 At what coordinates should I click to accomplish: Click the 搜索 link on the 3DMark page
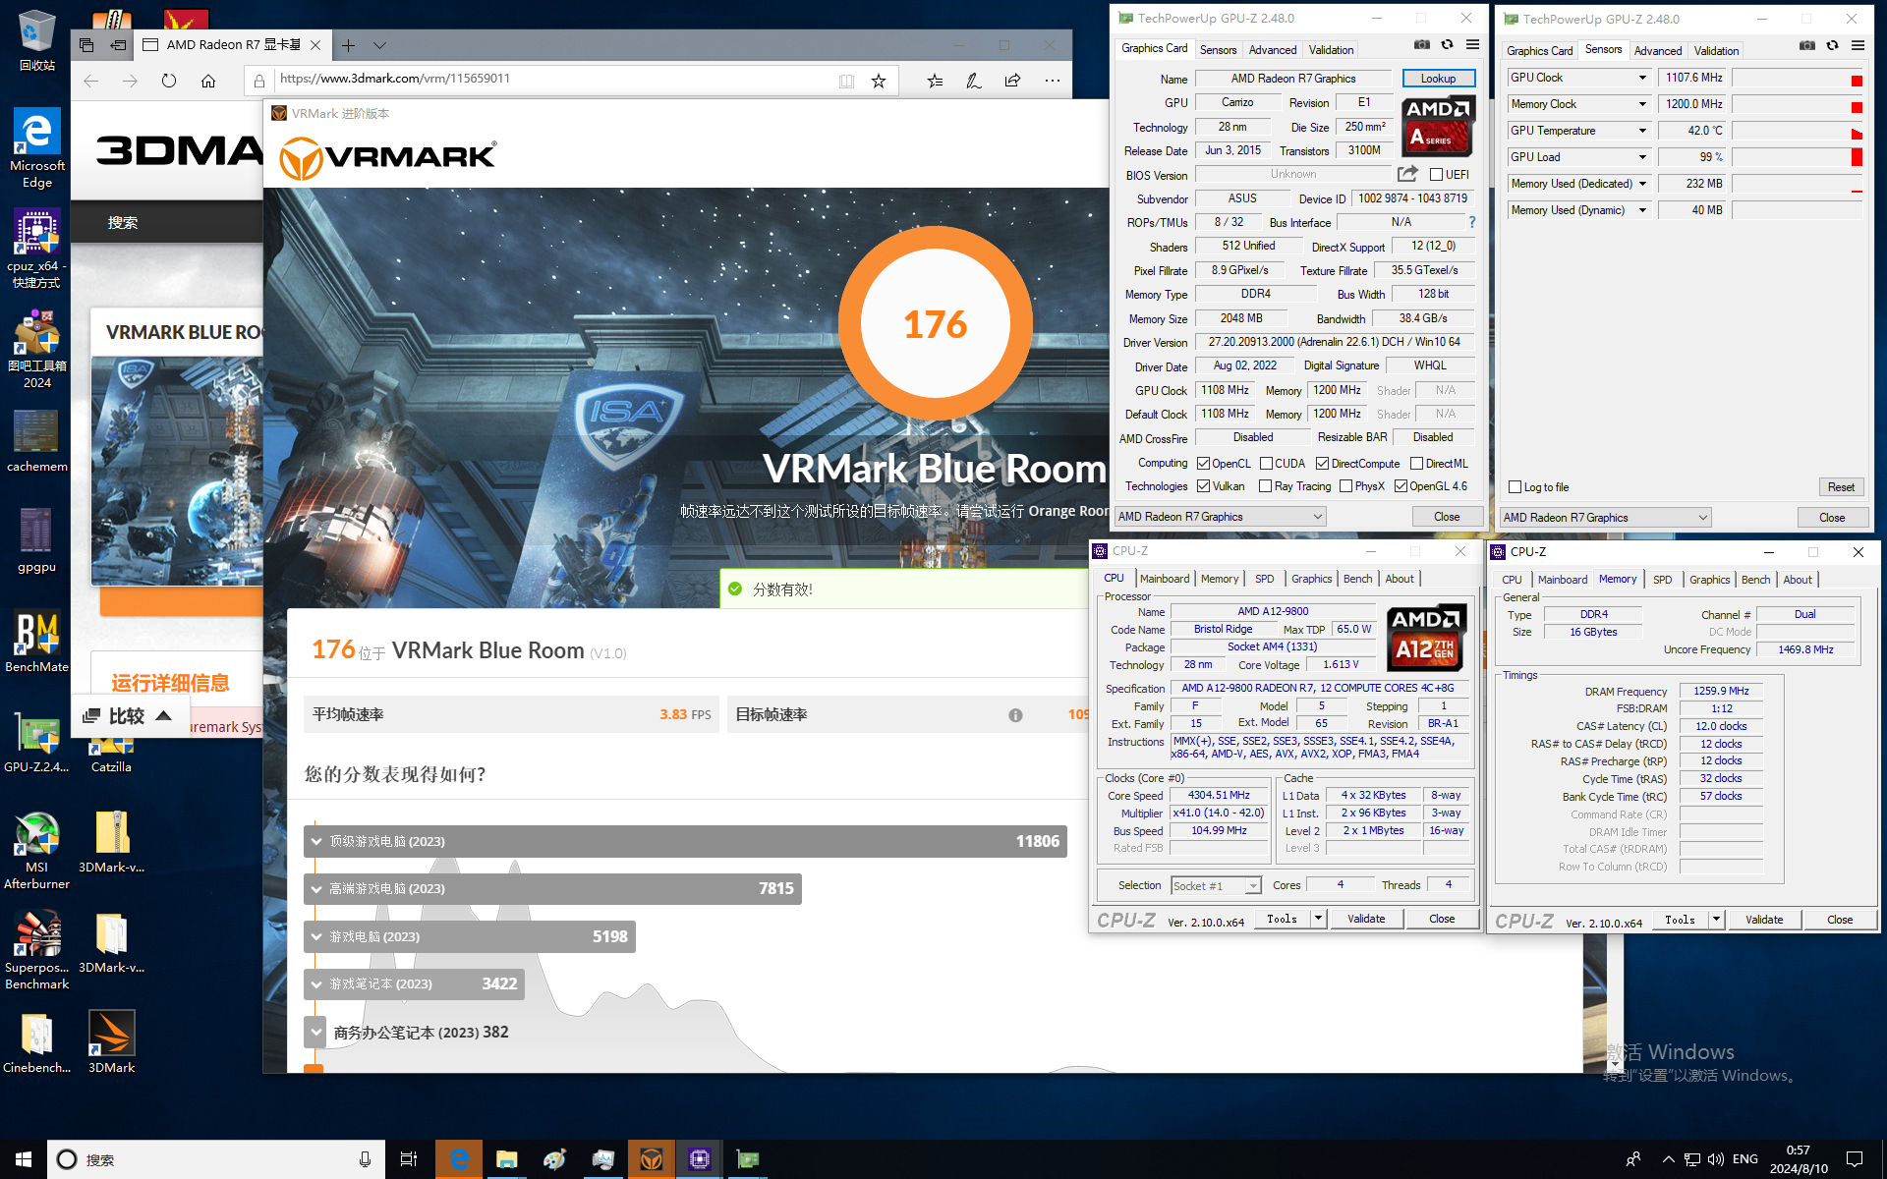pos(123,223)
